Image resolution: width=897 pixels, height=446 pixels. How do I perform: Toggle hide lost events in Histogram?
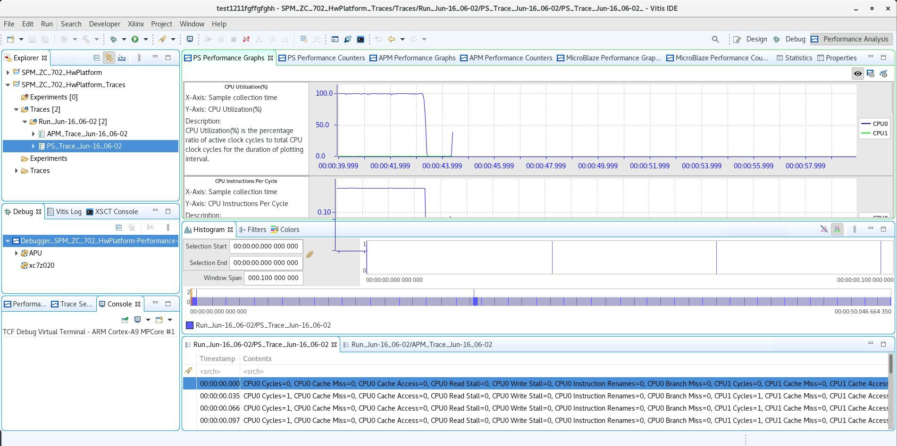(824, 229)
